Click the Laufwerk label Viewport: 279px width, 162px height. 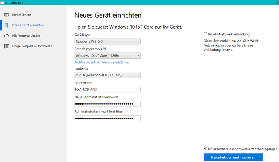coord(81,69)
